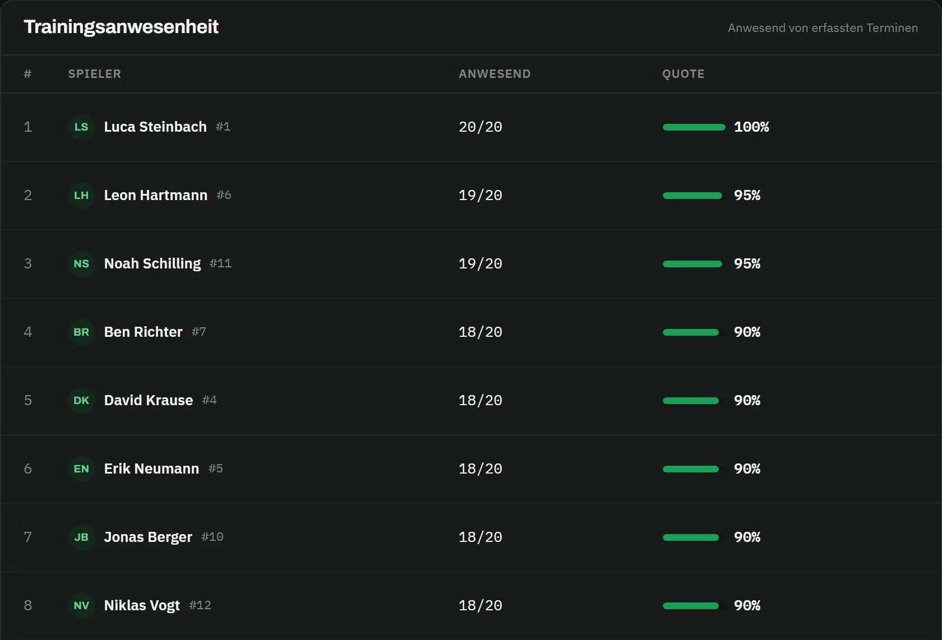The height and width of the screenshot is (640, 942).
Task: Click rank number 8 in Niklas Vogt row
Action: pyautogui.click(x=28, y=606)
